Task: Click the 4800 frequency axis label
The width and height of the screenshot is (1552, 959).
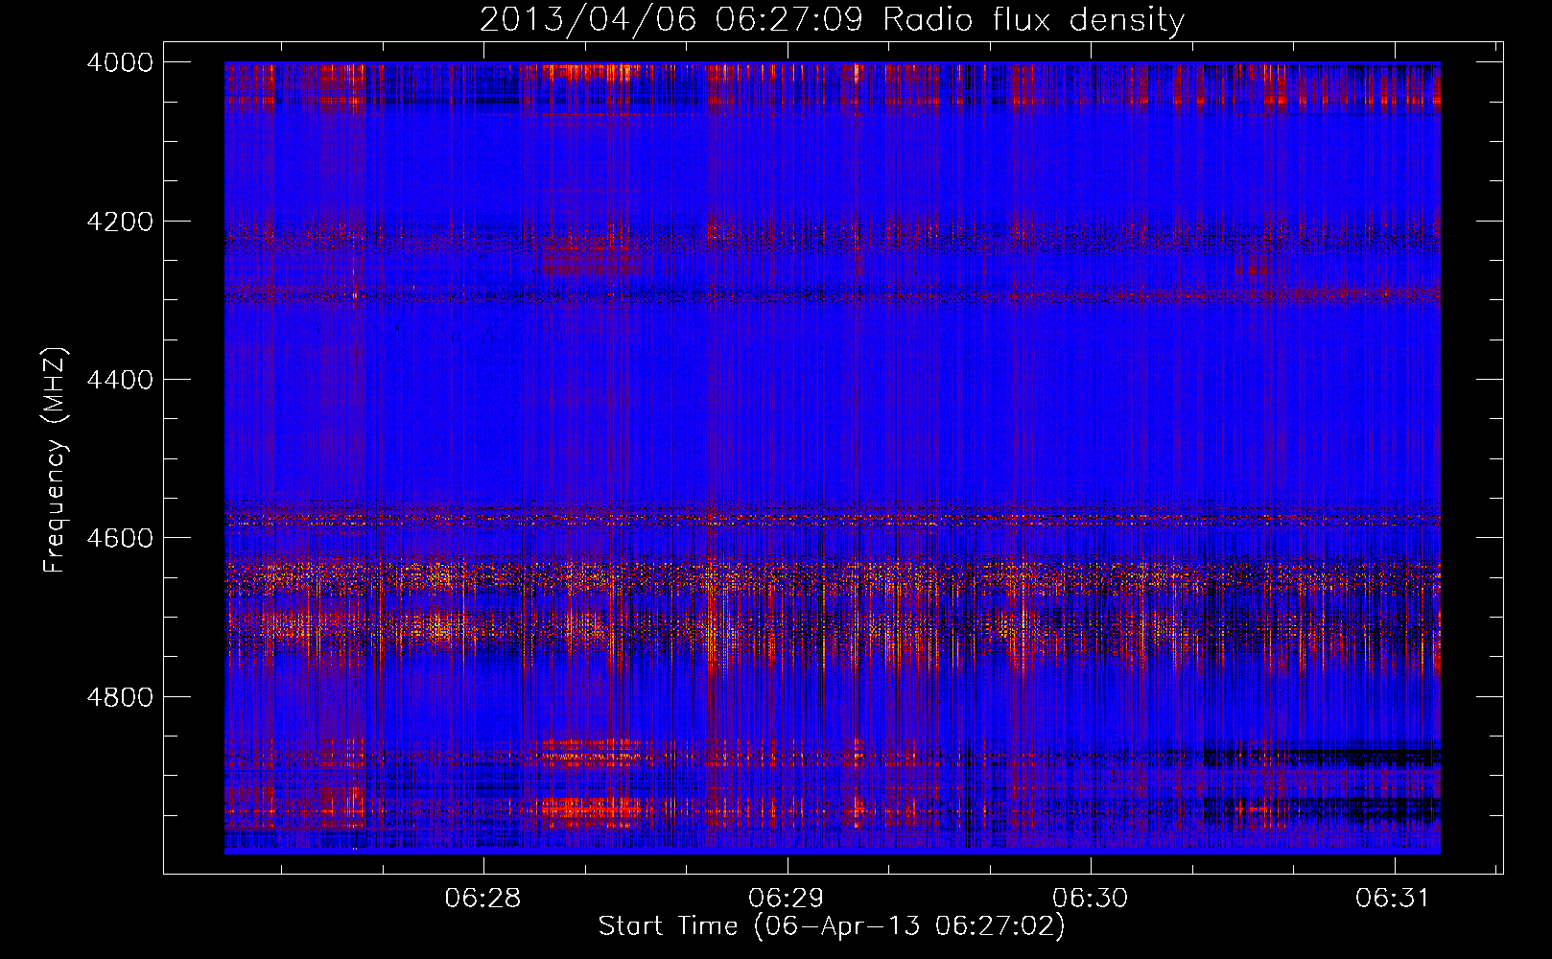Action: click(120, 697)
